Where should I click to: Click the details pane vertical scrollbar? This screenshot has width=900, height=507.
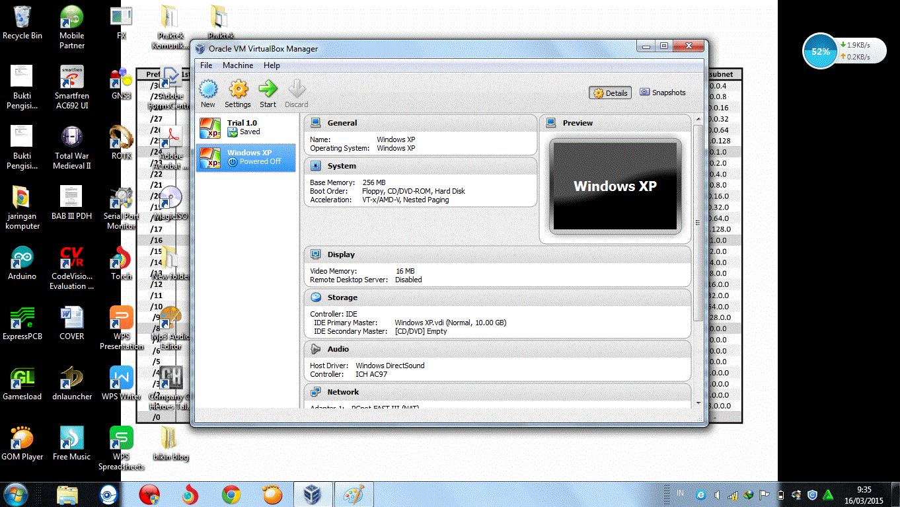pos(698,222)
